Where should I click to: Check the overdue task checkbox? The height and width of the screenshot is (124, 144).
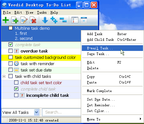[x=10, y=51]
